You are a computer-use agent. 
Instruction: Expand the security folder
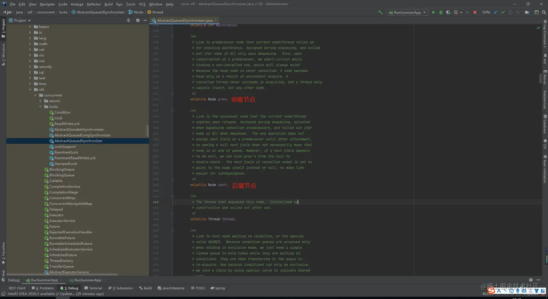point(30,67)
